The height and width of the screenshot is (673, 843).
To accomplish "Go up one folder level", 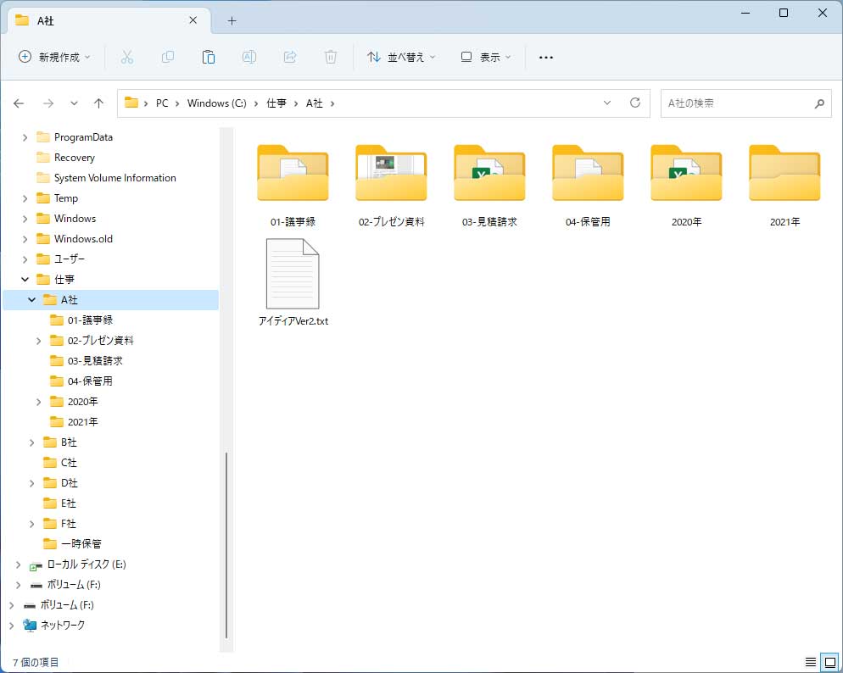I will point(98,103).
